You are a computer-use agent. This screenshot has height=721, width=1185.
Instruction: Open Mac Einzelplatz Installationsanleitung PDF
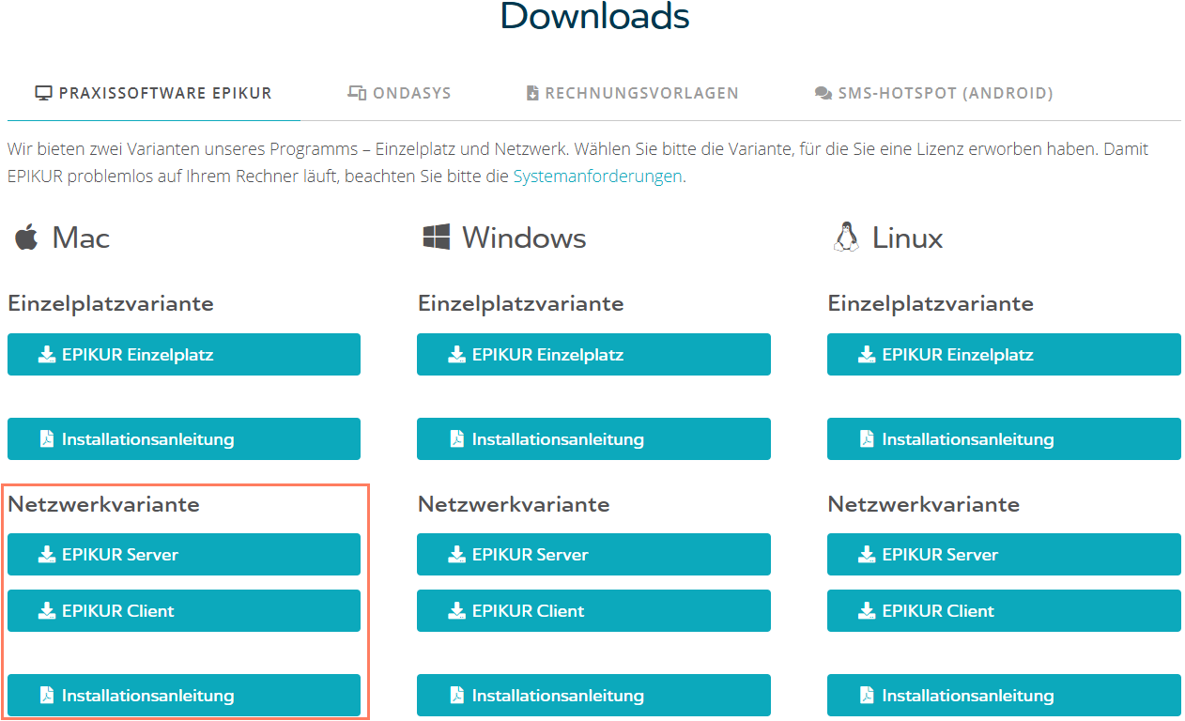[184, 439]
